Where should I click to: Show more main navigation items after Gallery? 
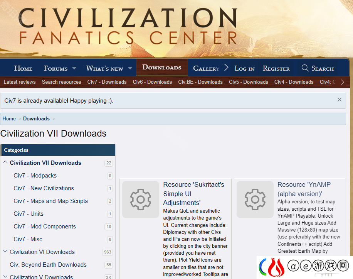(226, 68)
